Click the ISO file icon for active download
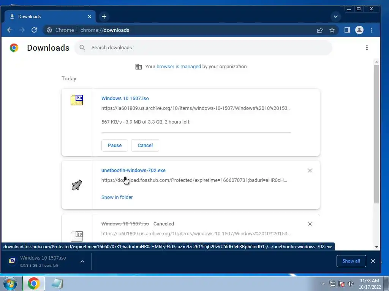 coord(77,100)
